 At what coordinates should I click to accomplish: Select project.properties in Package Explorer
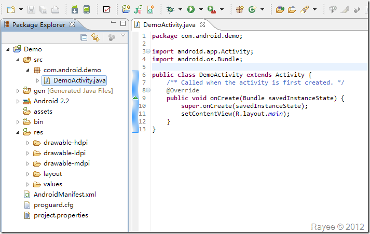pos(61,215)
